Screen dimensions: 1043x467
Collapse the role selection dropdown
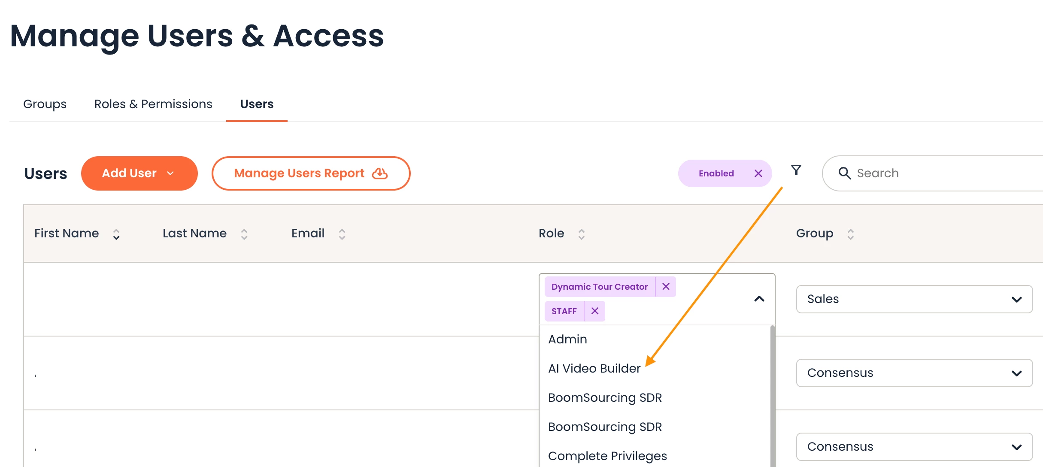759,299
